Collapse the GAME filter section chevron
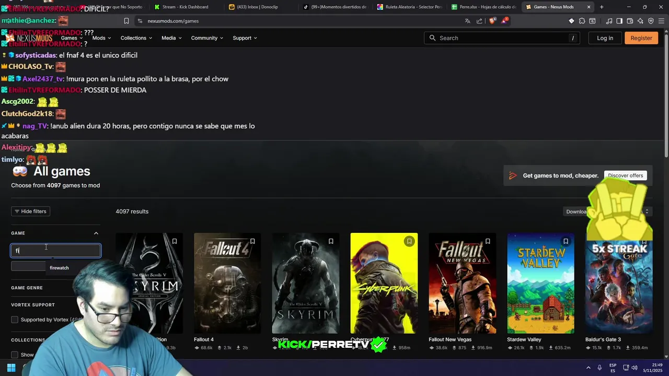 pos(96,233)
